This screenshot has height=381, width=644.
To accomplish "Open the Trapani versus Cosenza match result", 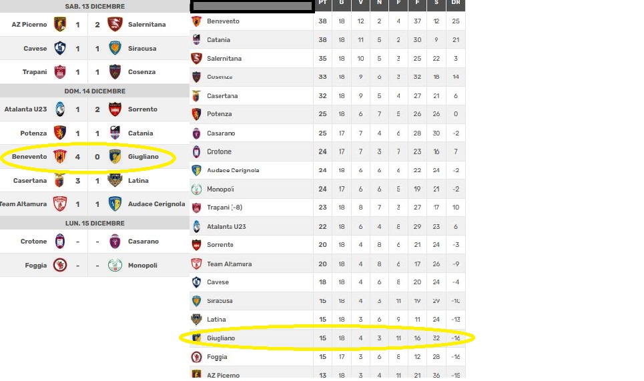I will pyautogui.click(x=87, y=72).
